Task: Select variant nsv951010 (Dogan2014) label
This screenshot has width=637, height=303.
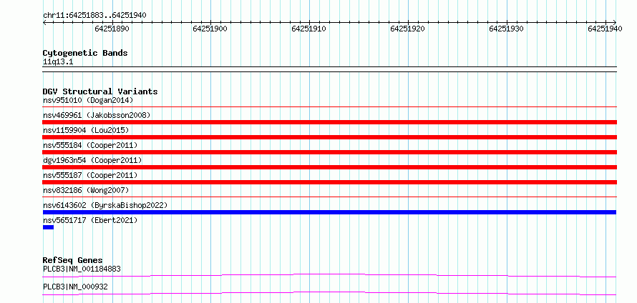Action: point(88,100)
